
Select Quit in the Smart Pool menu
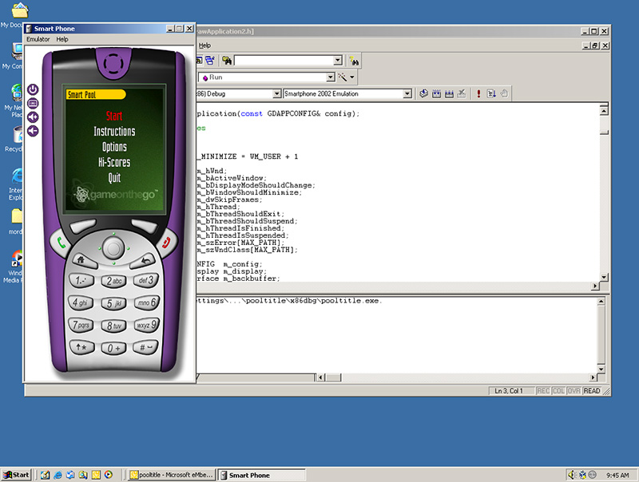(114, 177)
